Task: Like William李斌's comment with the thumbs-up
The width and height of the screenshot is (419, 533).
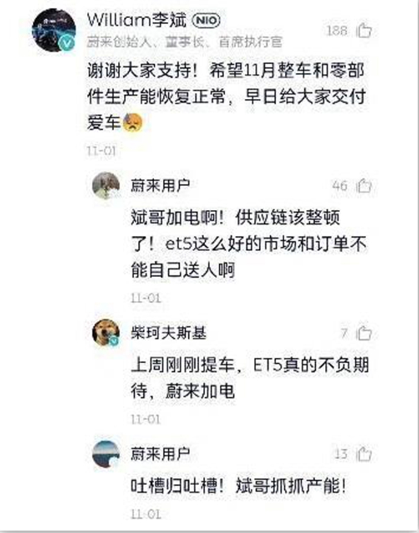Action: click(364, 30)
